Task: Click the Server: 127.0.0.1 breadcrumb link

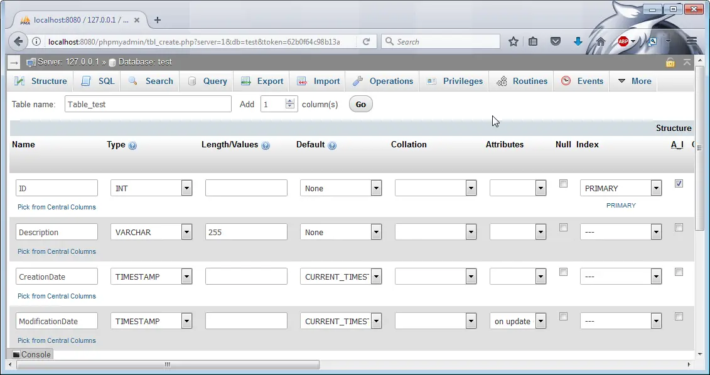Action: click(68, 62)
